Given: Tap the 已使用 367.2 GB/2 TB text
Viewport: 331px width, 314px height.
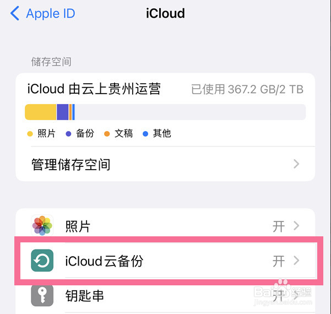Looking at the screenshot, I should [247, 89].
